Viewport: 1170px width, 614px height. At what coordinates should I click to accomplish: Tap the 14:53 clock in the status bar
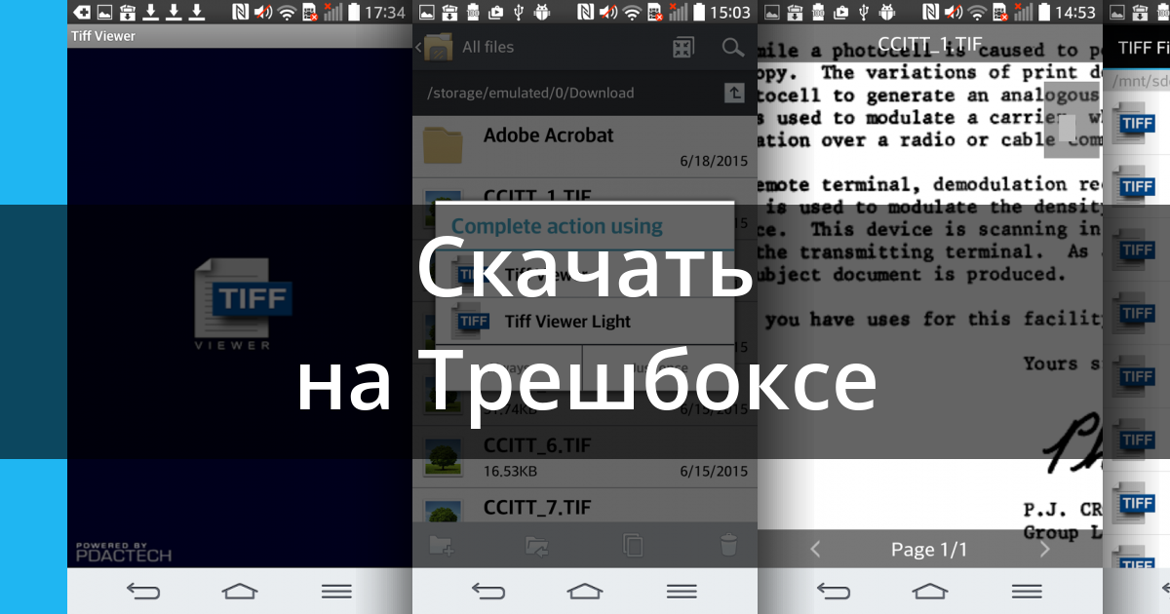click(1076, 13)
